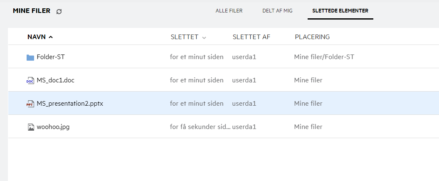The height and width of the screenshot is (181, 439).
Task: Click the Placering column header
Action: coord(312,37)
